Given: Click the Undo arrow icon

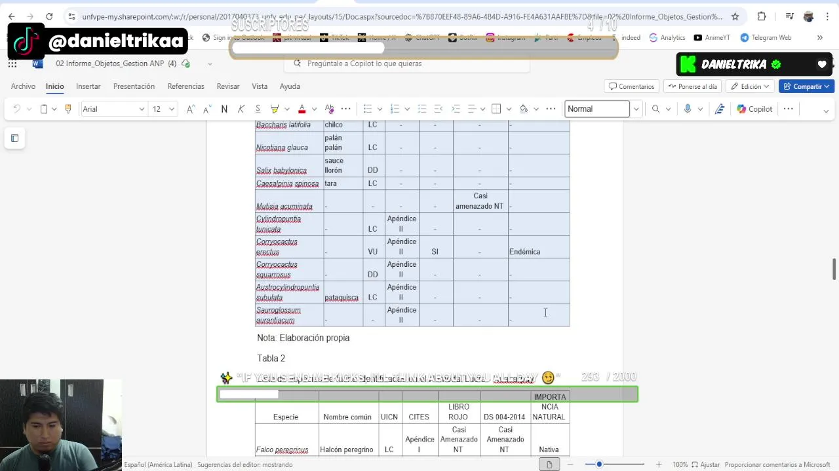Looking at the screenshot, I should (17, 109).
